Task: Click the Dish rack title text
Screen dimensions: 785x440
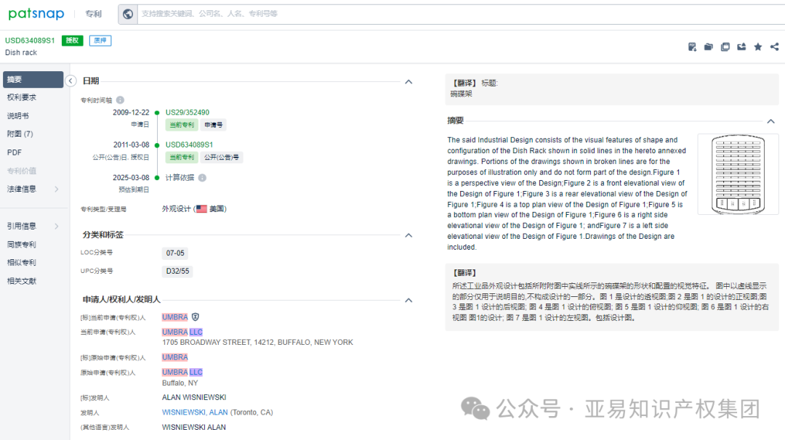Action: 21,52
